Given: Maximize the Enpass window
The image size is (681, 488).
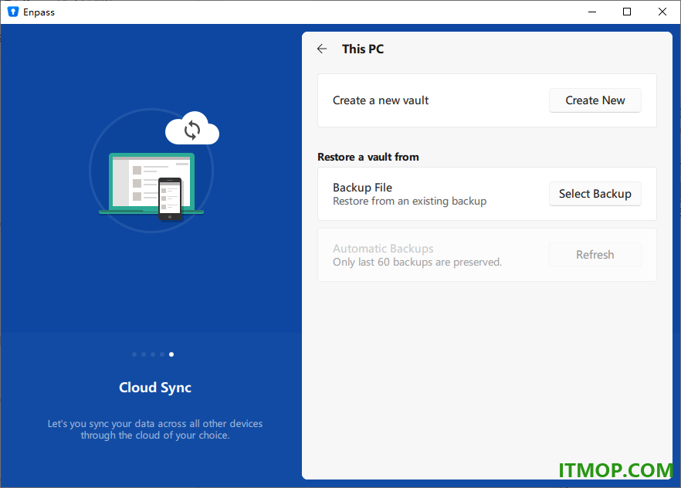Looking at the screenshot, I should [x=627, y=12].
